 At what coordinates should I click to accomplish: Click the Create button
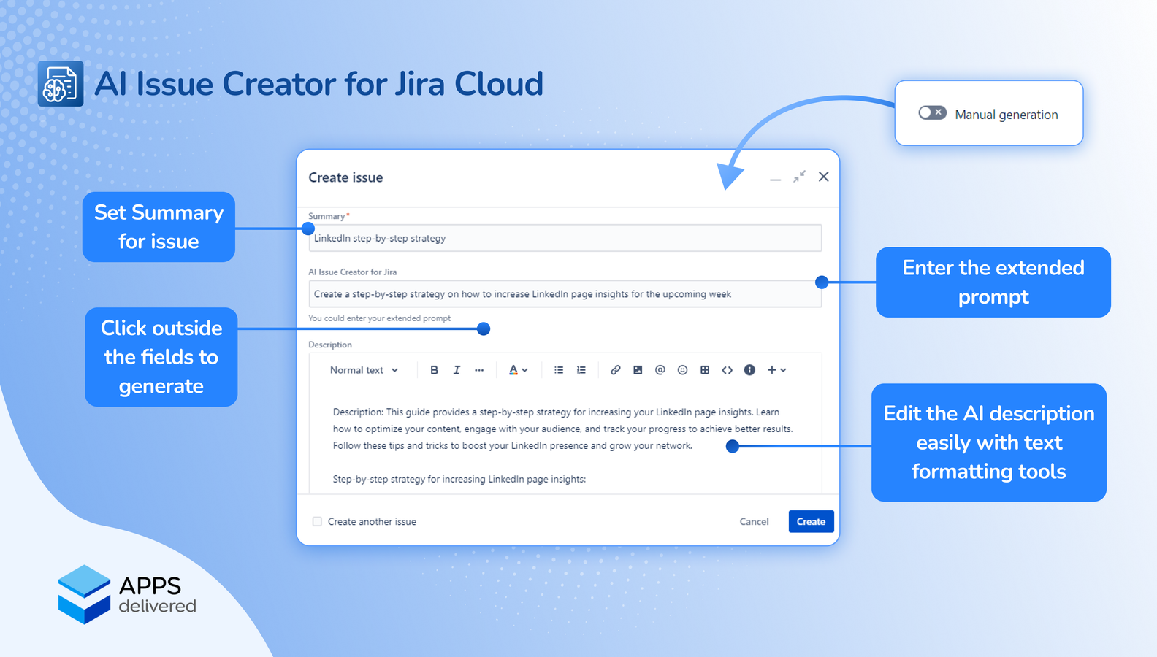tap(812, 521)
